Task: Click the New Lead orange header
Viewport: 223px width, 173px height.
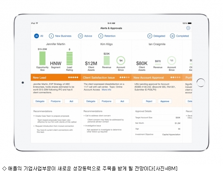Action: (56, 77)
